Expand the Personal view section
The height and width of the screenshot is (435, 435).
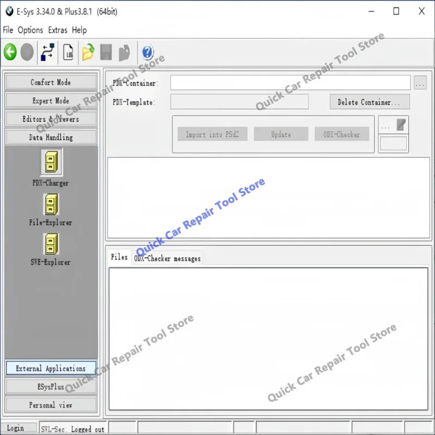coord(51,405)
